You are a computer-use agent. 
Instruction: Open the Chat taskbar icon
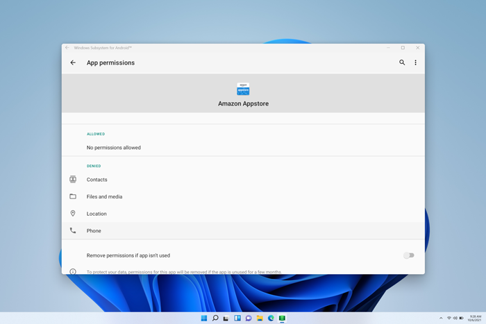coord(249,318)
